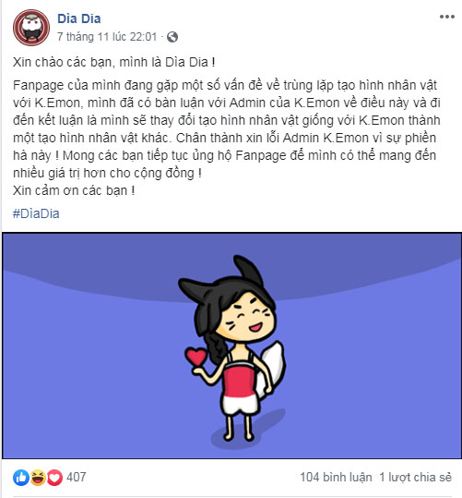Screen dimensions: 462x498
Task: Click the Haha laughing reaction icon
Action: pos(38,478)
